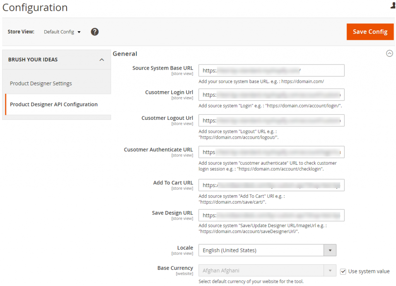This screenshot has width=396, height=286.
Task: Collapse the General section chevron
Action: click(390, 53)
